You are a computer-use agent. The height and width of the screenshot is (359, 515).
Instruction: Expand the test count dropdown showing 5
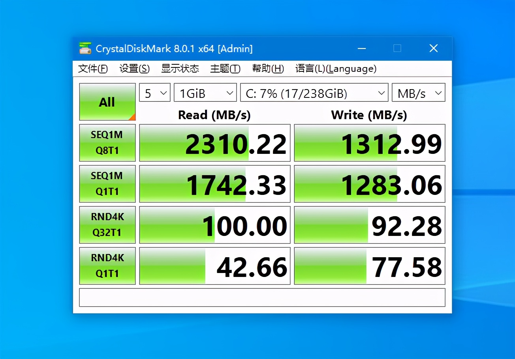coord(155,93)
